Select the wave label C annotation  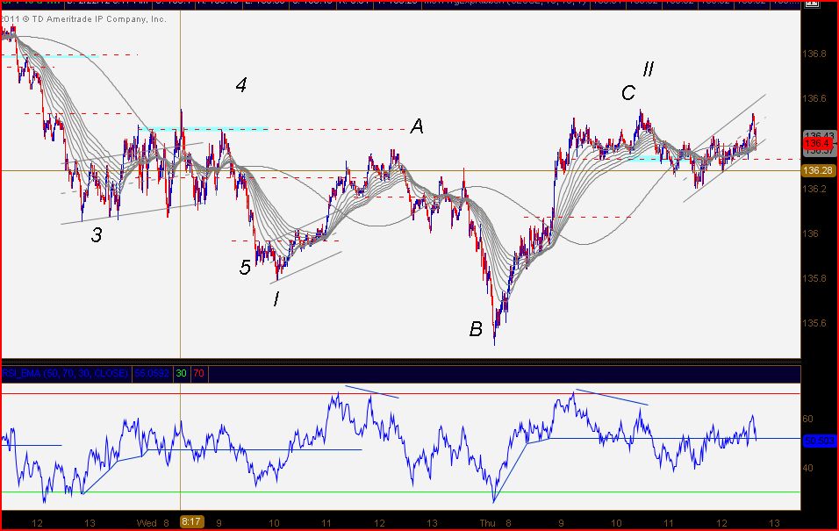pyautogui.click(x=628, y=93)
